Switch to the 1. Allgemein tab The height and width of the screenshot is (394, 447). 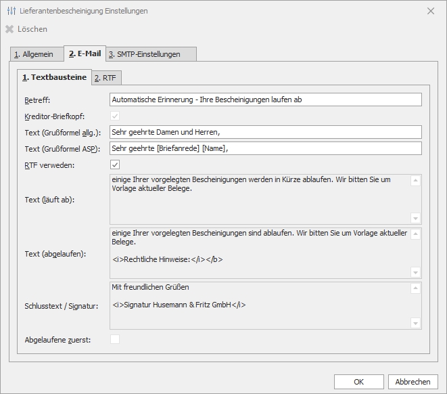tap(37, 54)
